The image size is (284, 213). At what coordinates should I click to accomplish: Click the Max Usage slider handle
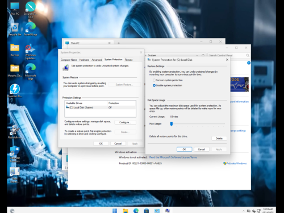point(172,124)
